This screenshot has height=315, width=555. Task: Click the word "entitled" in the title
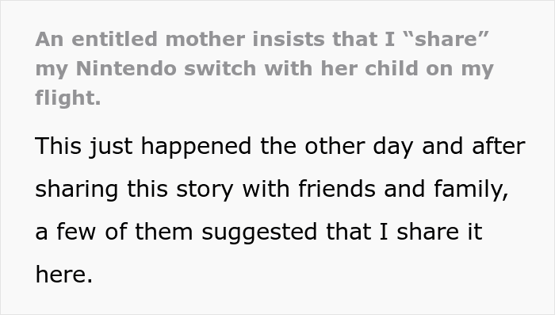tap(114, 39)
